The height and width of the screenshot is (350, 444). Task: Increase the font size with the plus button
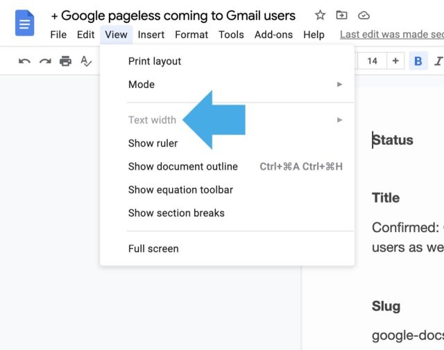(x=395, y=61)
